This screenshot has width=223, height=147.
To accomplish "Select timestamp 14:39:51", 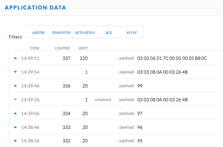I will pyautogui.click(x=30, y=58).
